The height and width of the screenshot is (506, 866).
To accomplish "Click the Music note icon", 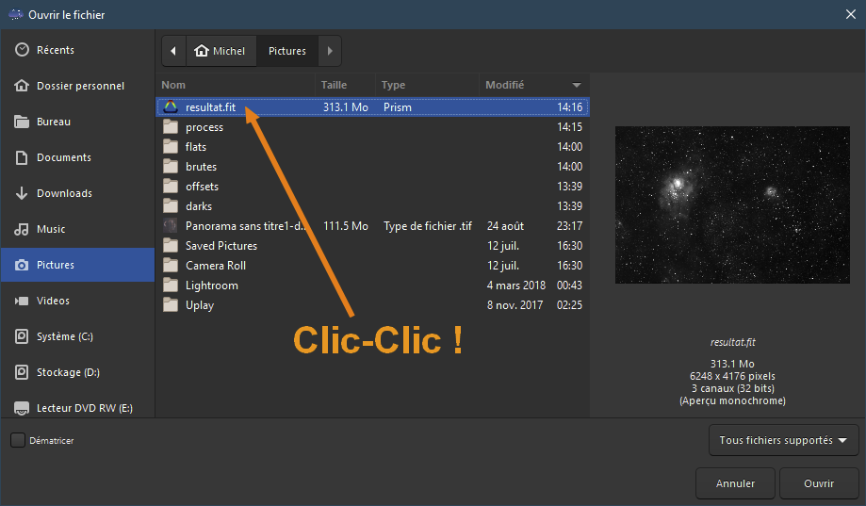I will tap(22, 229).
